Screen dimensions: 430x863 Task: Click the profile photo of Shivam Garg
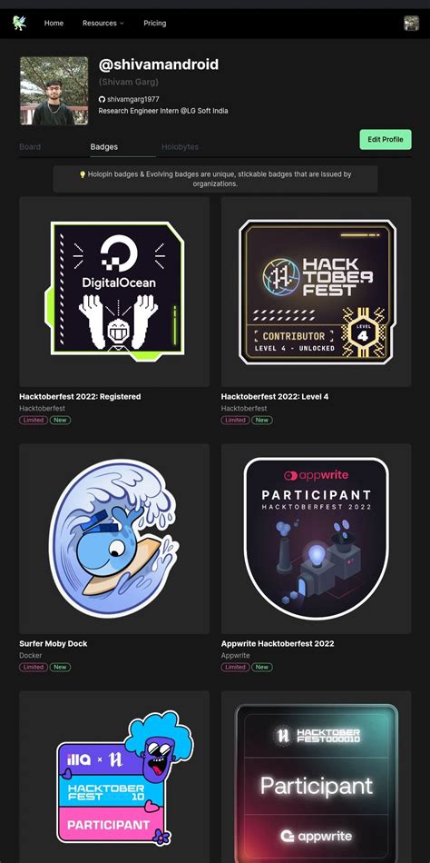pos(54,91)
